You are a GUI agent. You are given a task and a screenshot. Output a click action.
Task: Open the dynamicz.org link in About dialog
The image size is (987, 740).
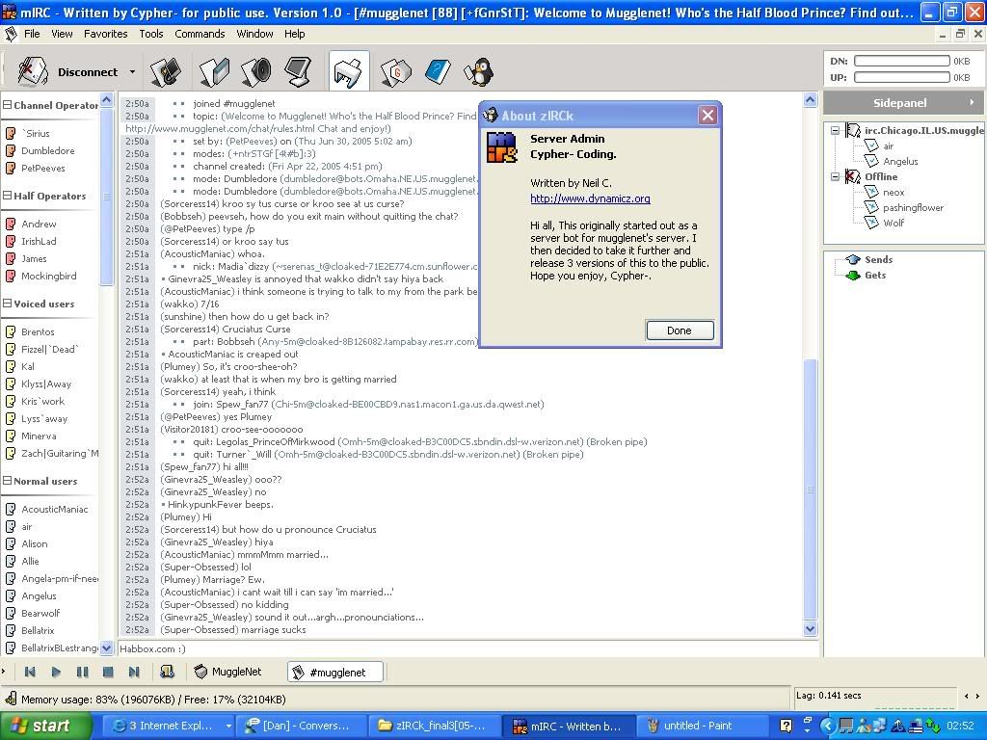(x=590, y=198)
